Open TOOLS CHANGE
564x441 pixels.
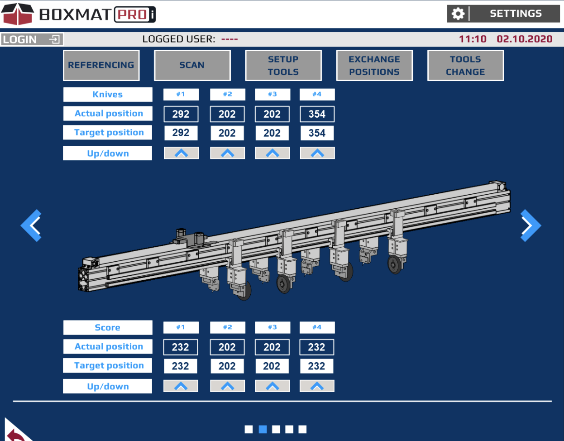pos(465,65)
